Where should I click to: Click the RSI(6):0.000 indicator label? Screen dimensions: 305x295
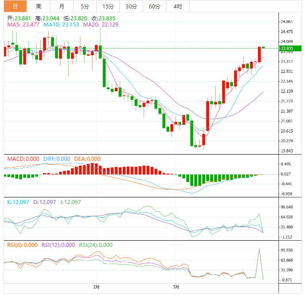coord(22,245)
